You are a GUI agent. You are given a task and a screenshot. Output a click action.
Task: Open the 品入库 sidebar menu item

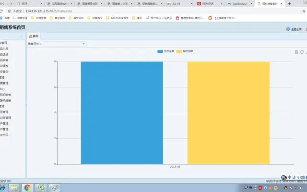tap(4, 48)
